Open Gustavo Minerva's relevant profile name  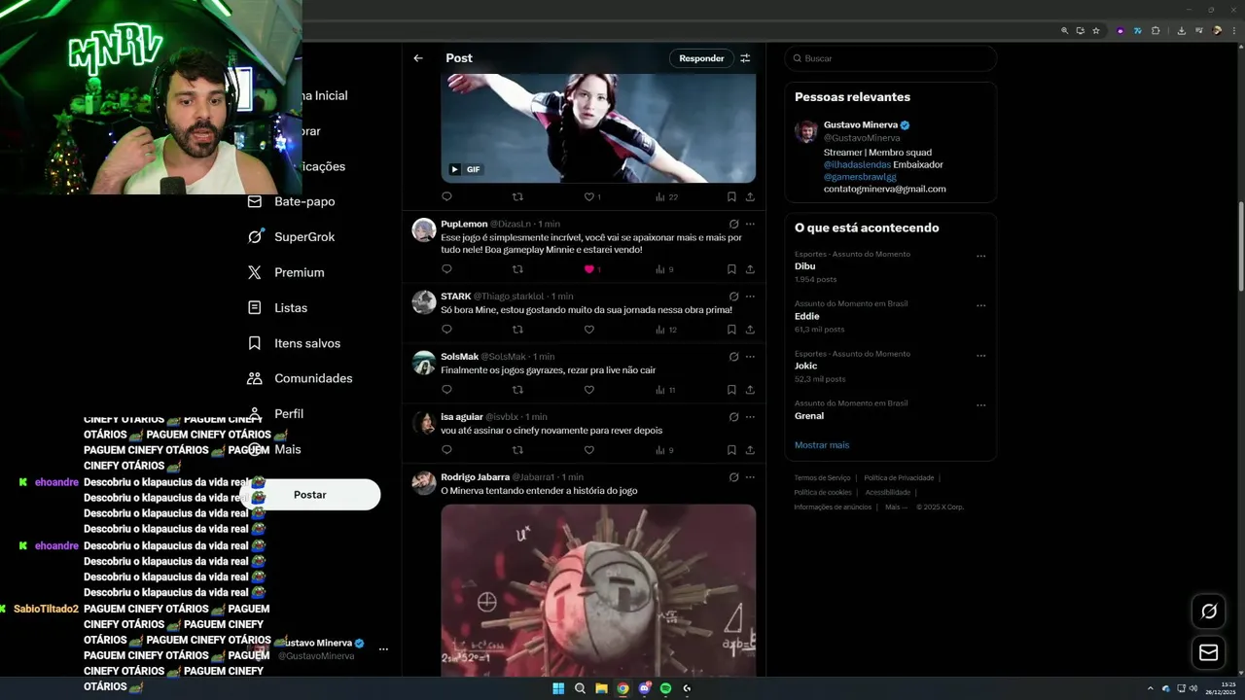tap(861, 125)
